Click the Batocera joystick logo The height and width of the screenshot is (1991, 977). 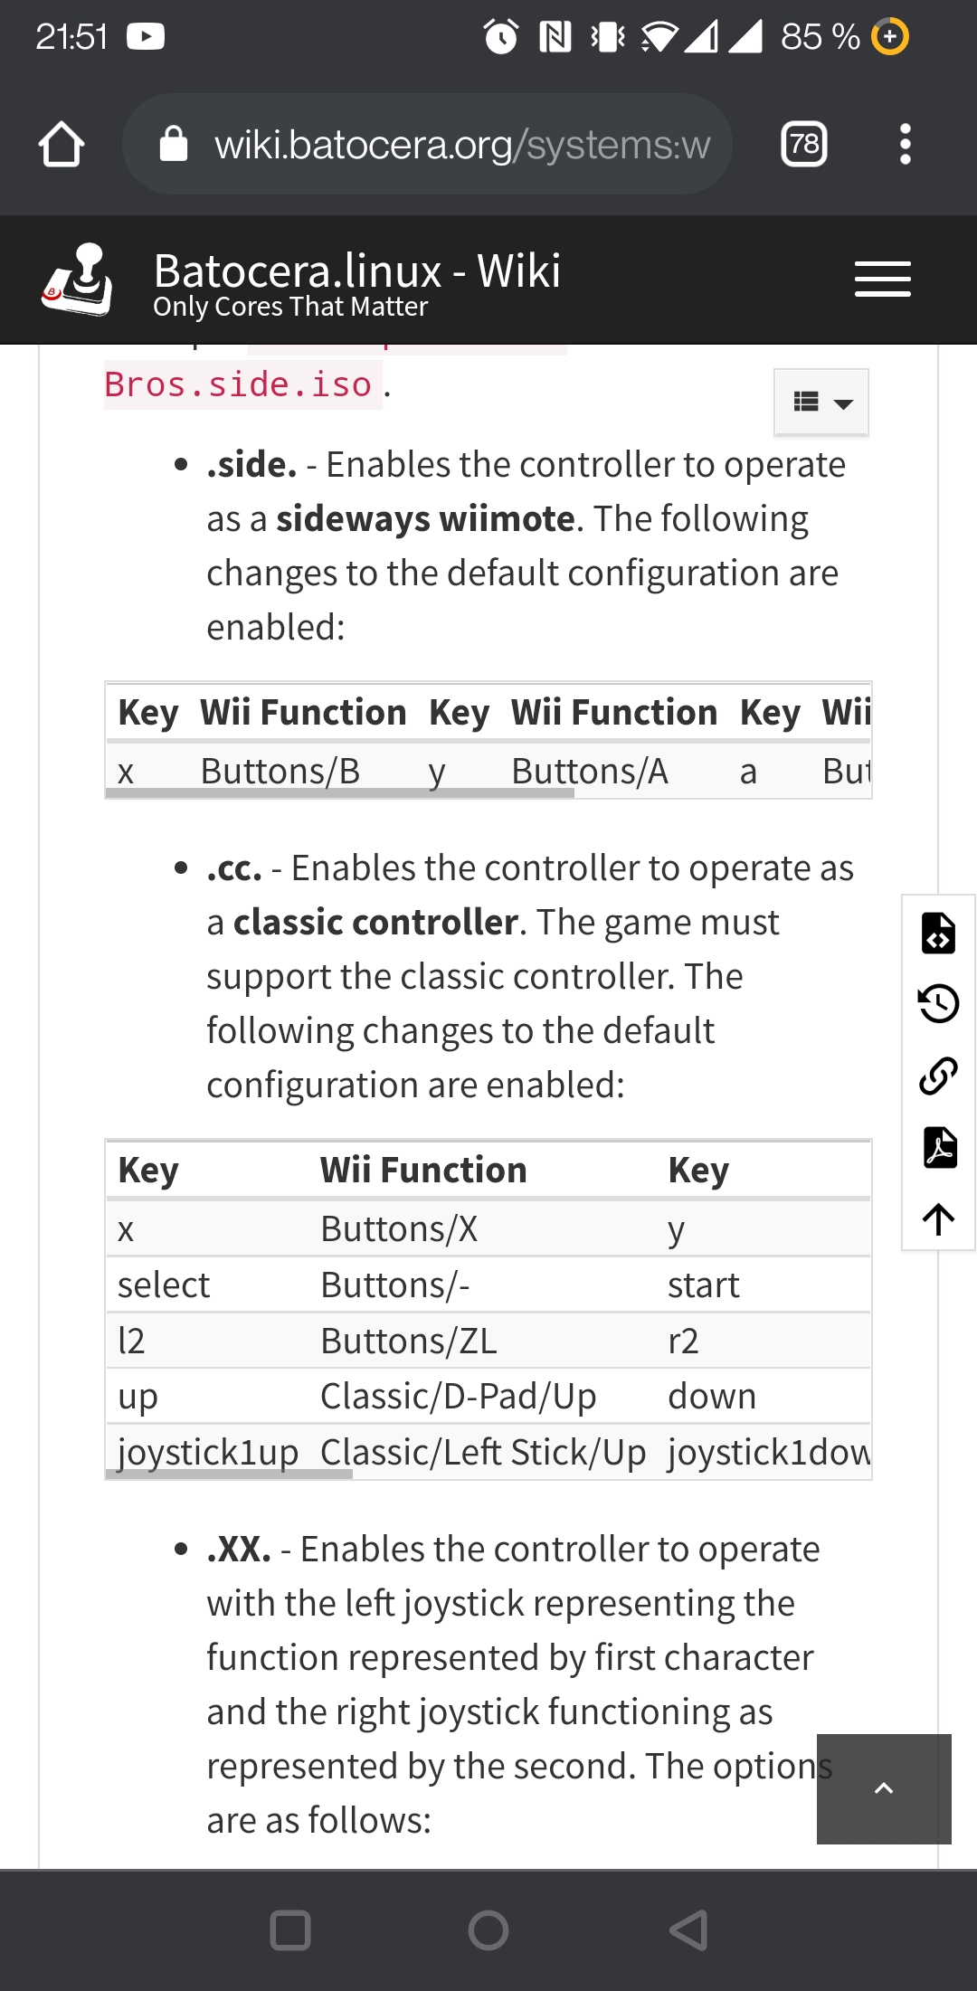point(78,280)
